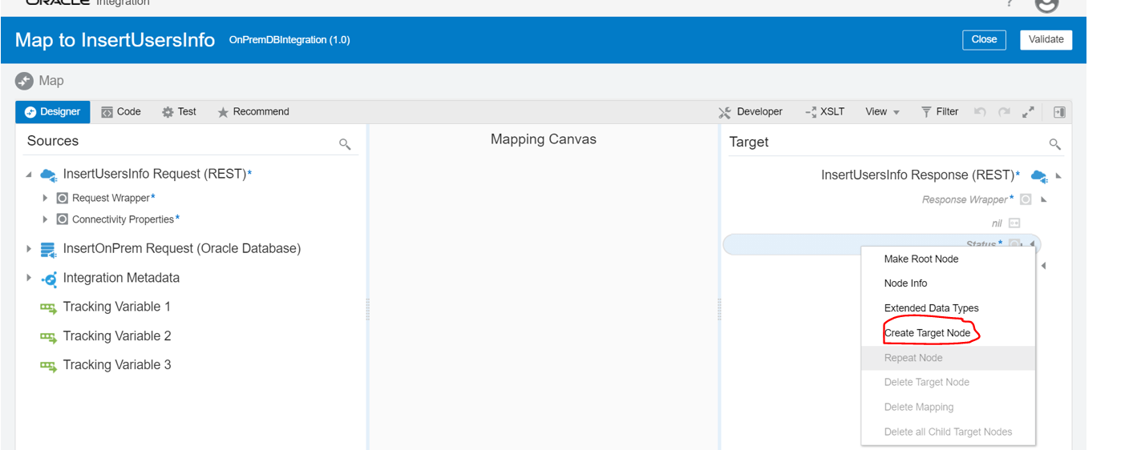Viewport: 1137px width, 450px height.
Task: Expand the Status target node arrow
Action: click(1033, 244)
